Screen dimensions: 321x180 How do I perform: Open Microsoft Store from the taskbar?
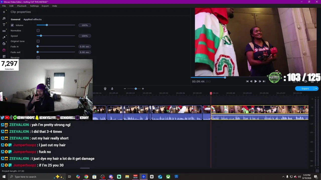click(94, 177)
